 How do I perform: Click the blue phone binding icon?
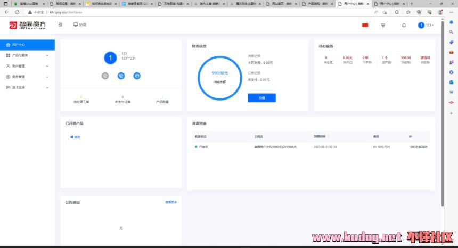pos(121,76)
